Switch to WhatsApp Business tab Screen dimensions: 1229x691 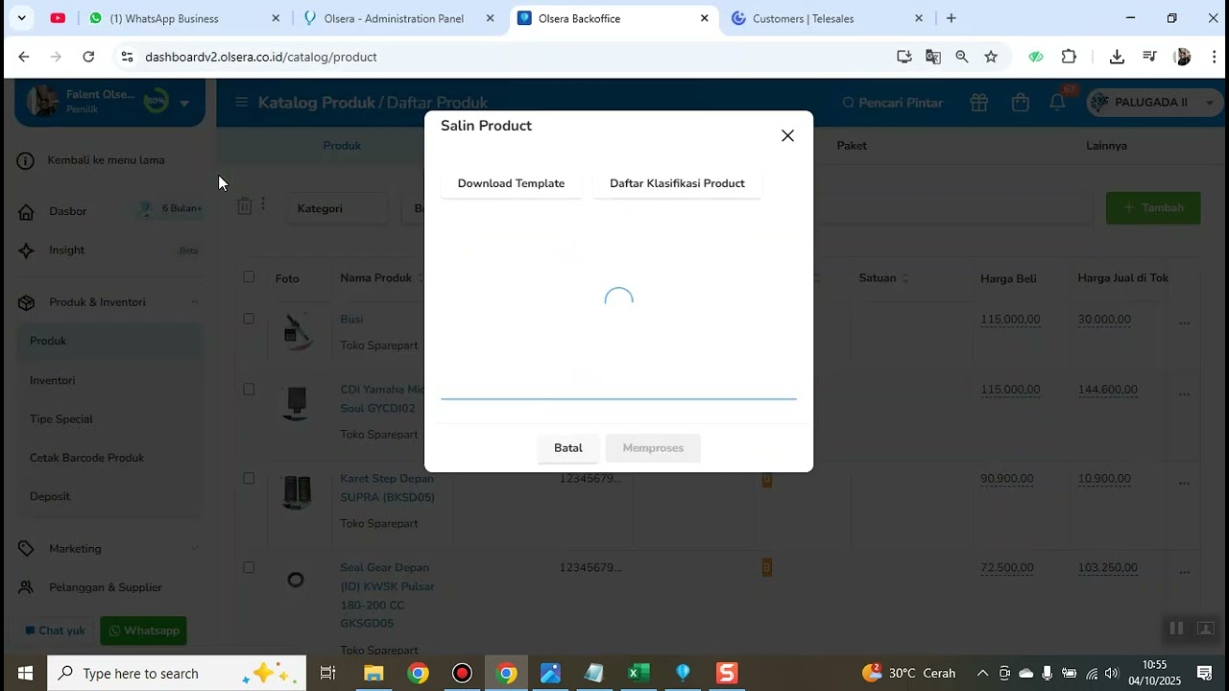tap(183, 18)
